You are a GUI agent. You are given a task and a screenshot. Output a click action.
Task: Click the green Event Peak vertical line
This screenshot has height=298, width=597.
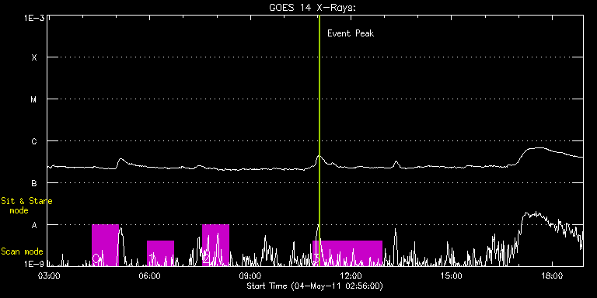coord(319,140)
